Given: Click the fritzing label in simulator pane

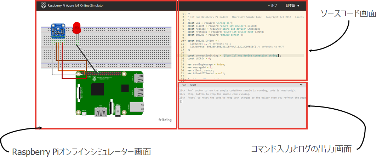Looking at the screenshot, I should (x=165, y=120).
